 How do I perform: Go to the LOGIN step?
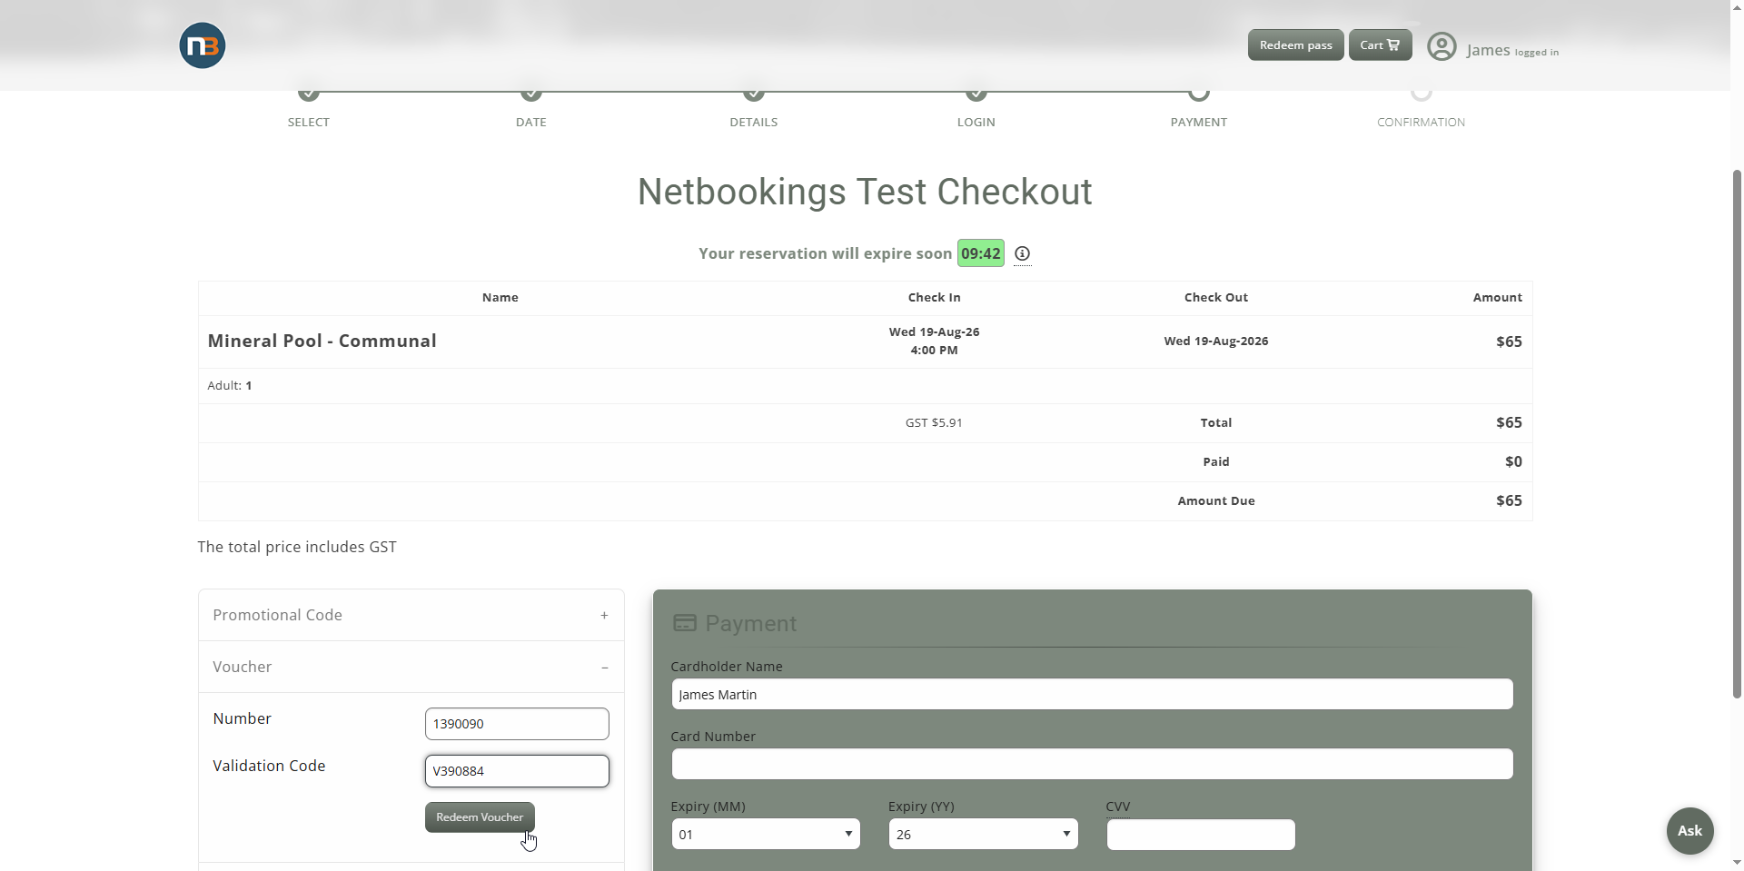click(976, 122)
